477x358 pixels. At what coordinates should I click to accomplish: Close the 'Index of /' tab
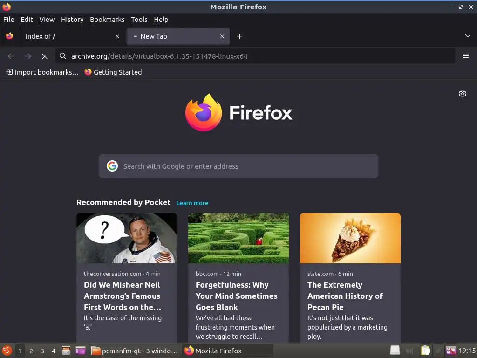[117, 36]
